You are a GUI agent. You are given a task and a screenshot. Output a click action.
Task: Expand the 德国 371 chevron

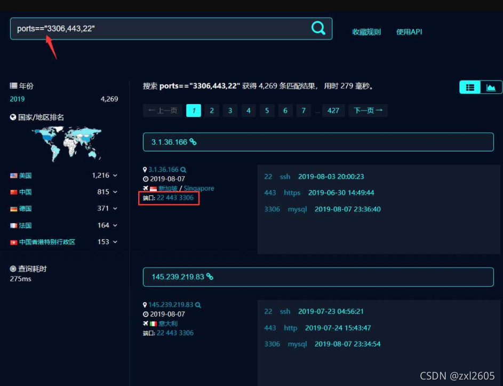click(115, 209)
